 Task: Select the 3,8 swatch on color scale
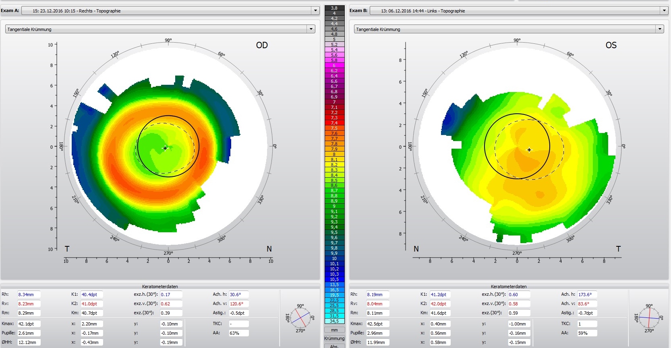click(334, 8)
